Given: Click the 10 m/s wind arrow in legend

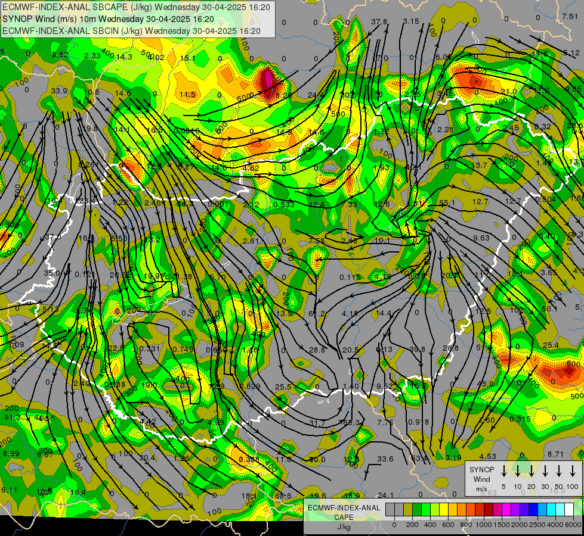Looking at the screenshot, I should tap(517, 471).
